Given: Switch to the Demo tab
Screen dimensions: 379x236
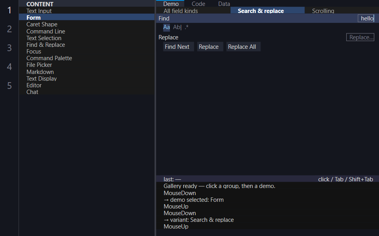Looking at the screenshot, I should tap(171, 4).
